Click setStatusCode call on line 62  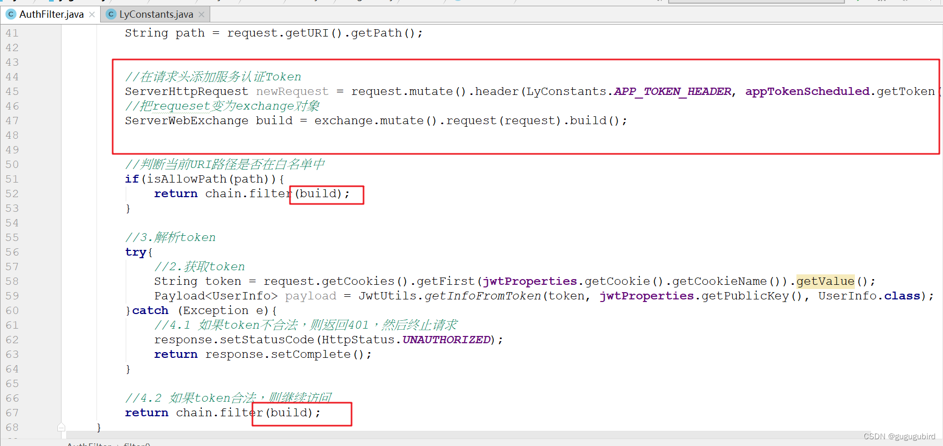pyautogui.click(x=267, y=340)
